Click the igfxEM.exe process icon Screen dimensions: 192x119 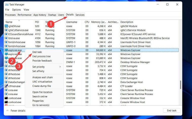[6, 26]
